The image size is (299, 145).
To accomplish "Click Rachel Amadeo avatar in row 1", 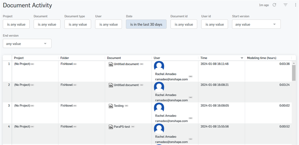I will tap(159, 66).
